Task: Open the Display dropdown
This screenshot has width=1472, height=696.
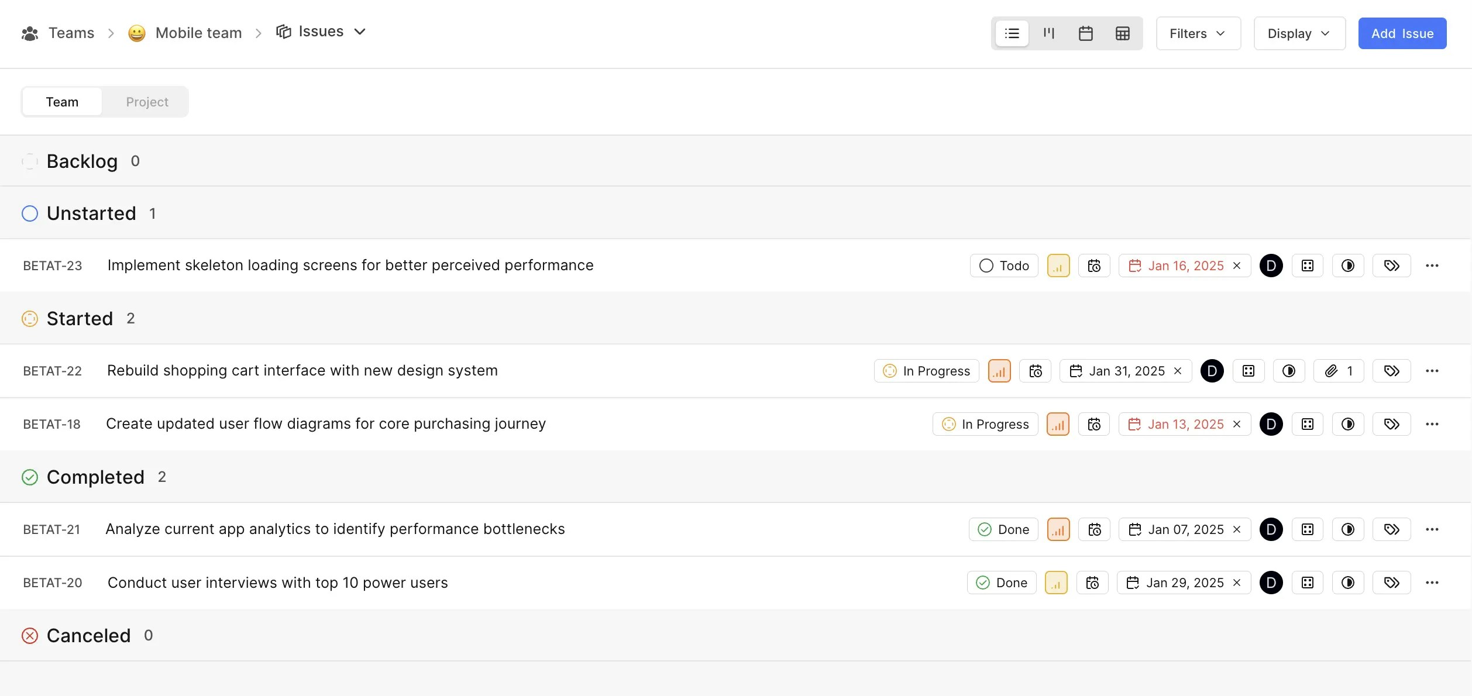Action: click(1299, 33)
